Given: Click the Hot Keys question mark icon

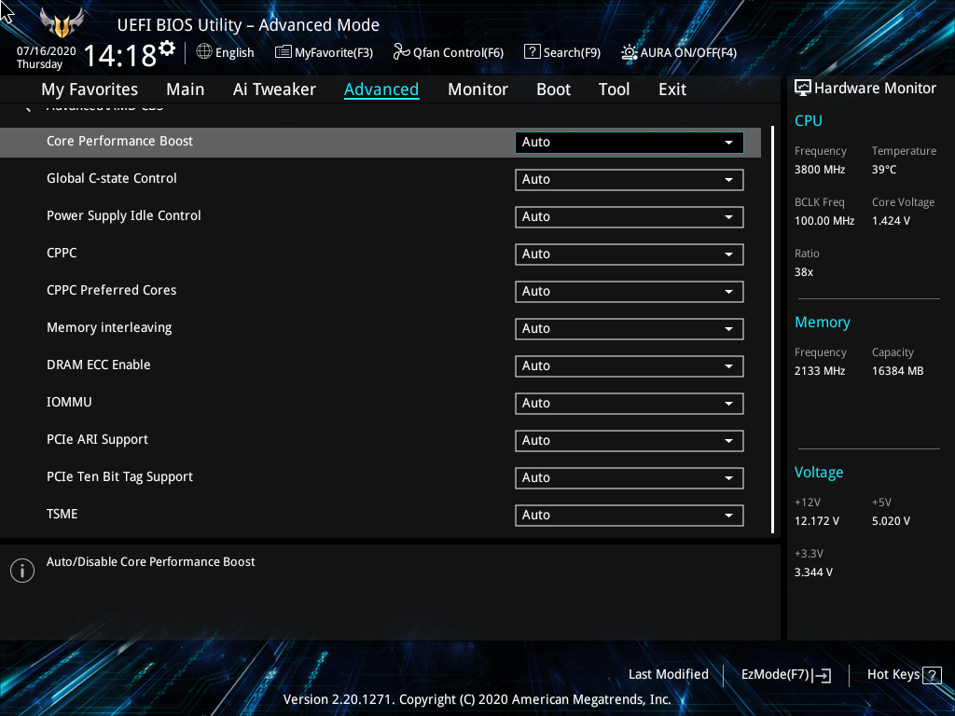Looking at the screenshot, I should click(x=932, y=675).
